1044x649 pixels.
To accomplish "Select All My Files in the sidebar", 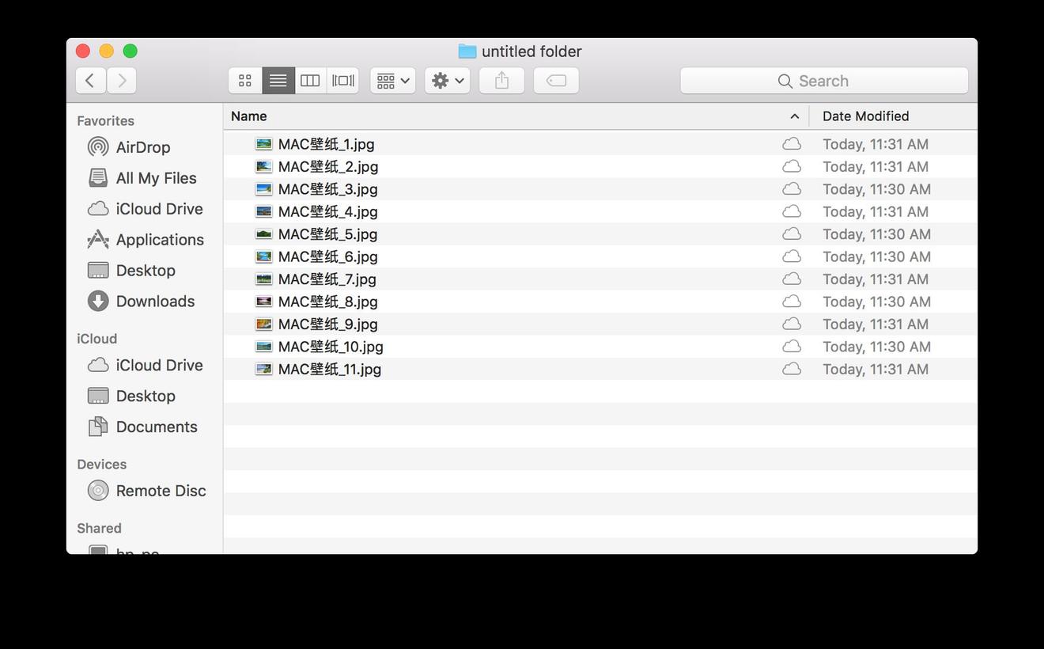I will pyautogui.click(x=156, y=178).
